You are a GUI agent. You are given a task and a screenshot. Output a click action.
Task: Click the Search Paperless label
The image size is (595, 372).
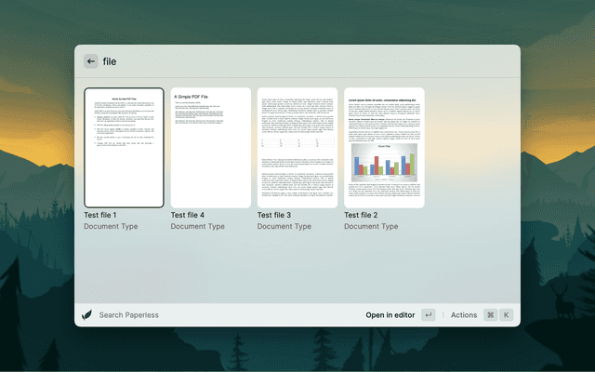pos(128,315)
